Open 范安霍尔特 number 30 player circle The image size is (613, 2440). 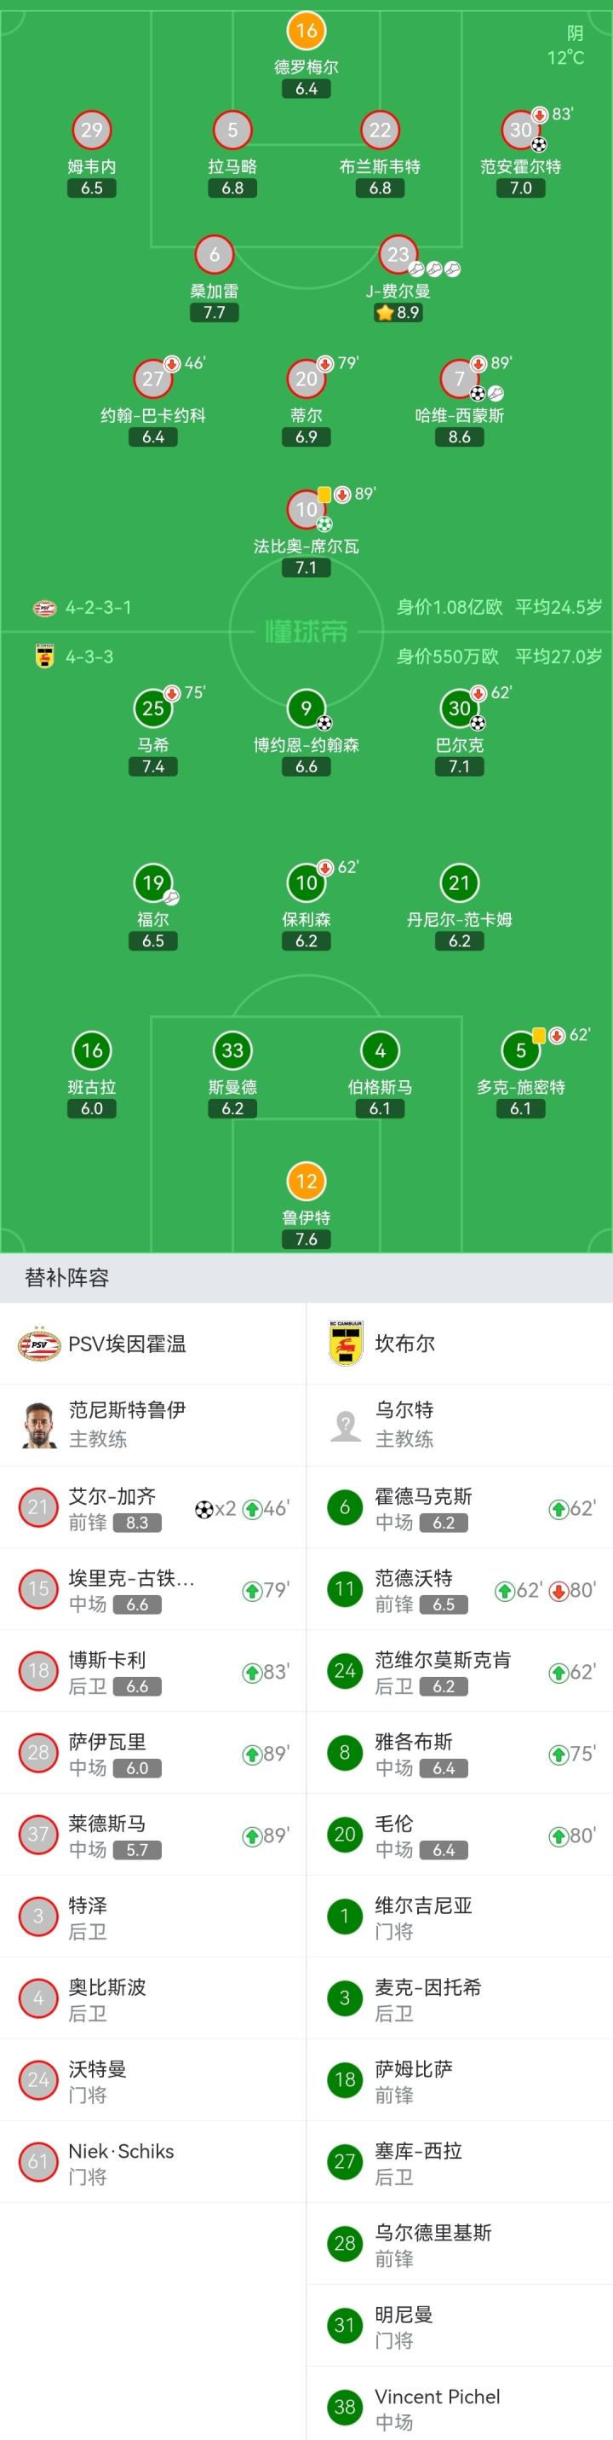pyautogui.click(x=520, y=130)
